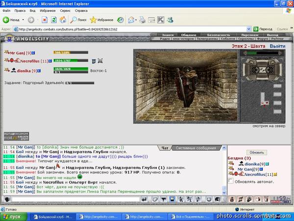Click the move forward navigation pad button
294x221 pixels.
tap(262, 63)
